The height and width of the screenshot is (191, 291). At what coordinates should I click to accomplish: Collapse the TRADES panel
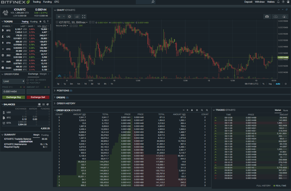pos(214,110)
